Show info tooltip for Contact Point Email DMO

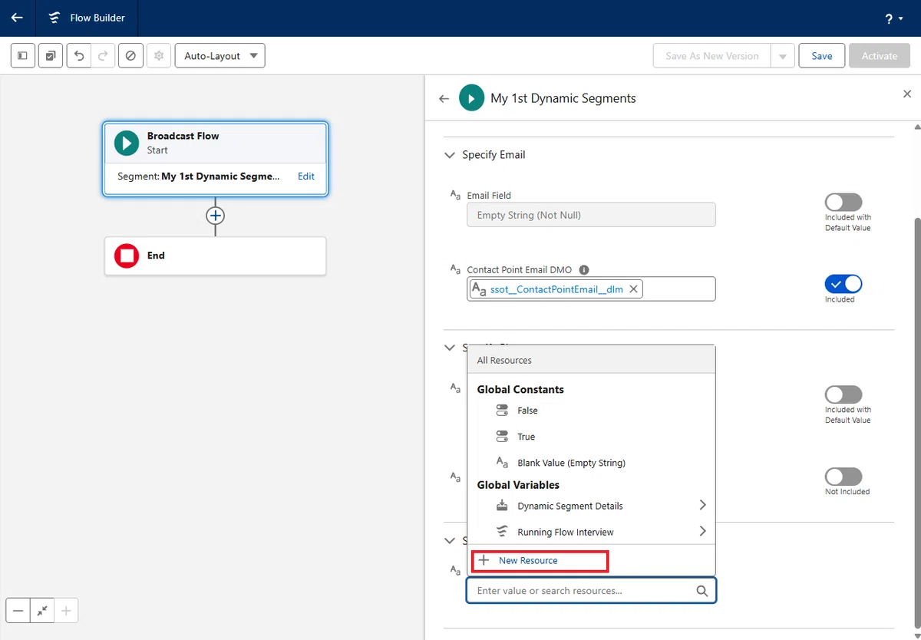coord(584,270)
